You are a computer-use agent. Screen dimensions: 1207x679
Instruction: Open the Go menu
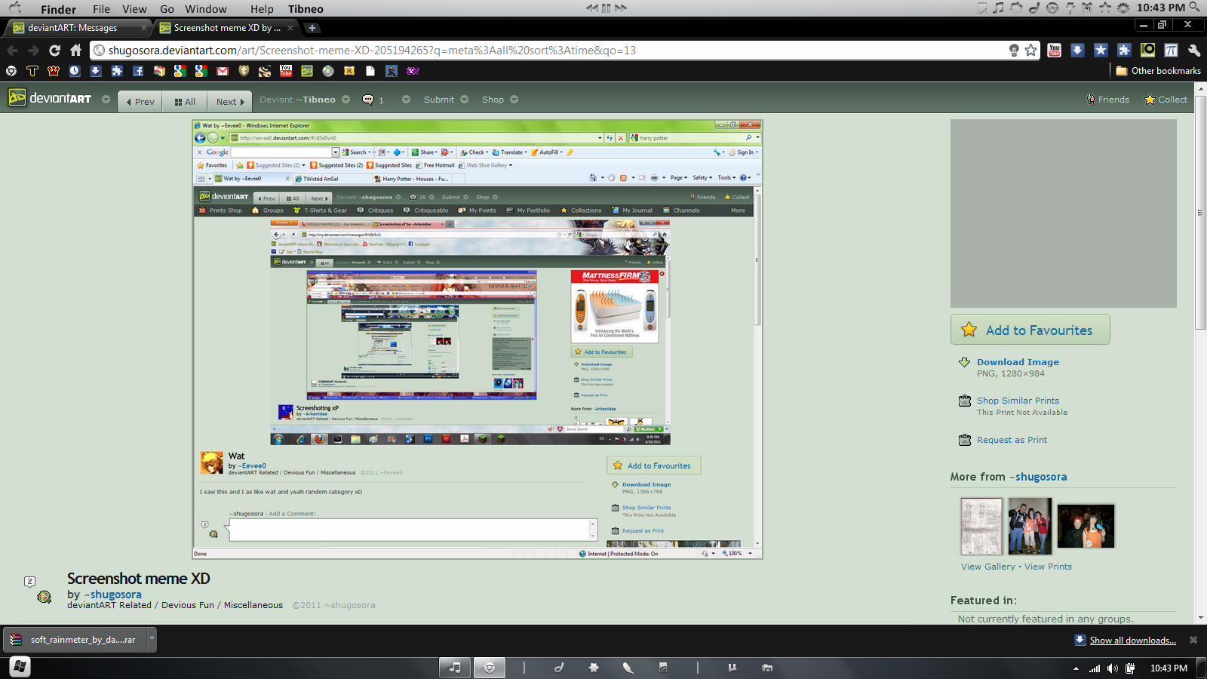click(167, 9)
